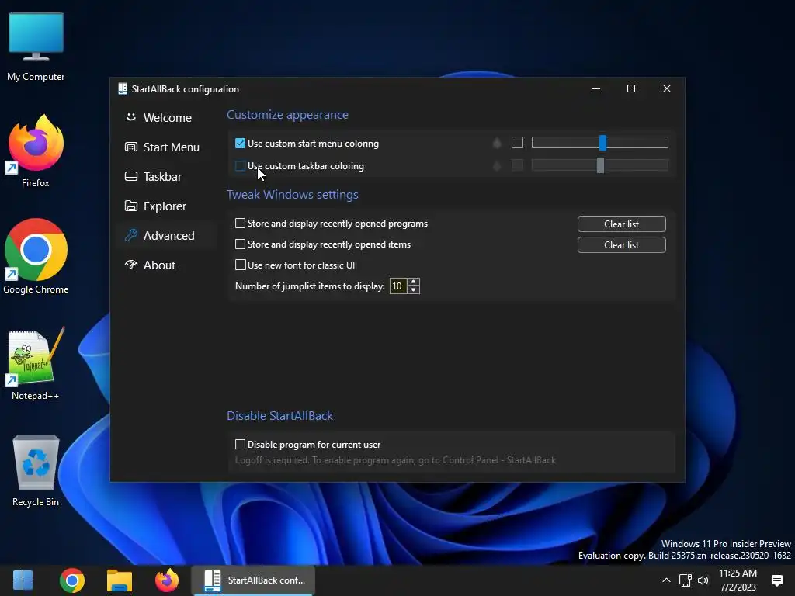Open the Windows Start button
795x596 pixels.
pos(23,580)
